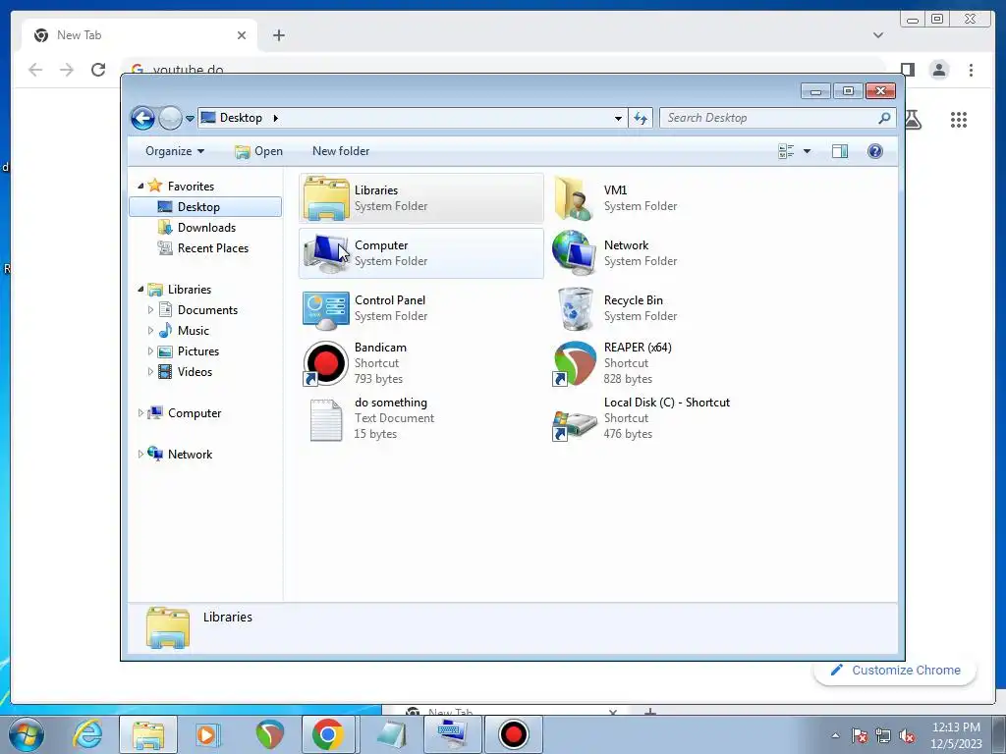
Task: Click the Open toolbar button
Action: (x=258, y=151)
